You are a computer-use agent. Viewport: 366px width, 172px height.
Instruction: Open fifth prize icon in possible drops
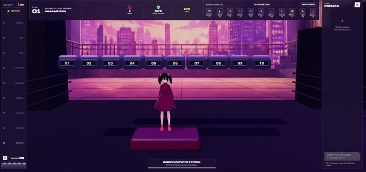click(x=251, y=11)
